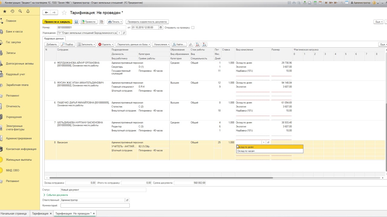Viewport: 387px width, 217px height.
Task: Close the Тарификация: Не проведен tab
Action: [94, 213]
